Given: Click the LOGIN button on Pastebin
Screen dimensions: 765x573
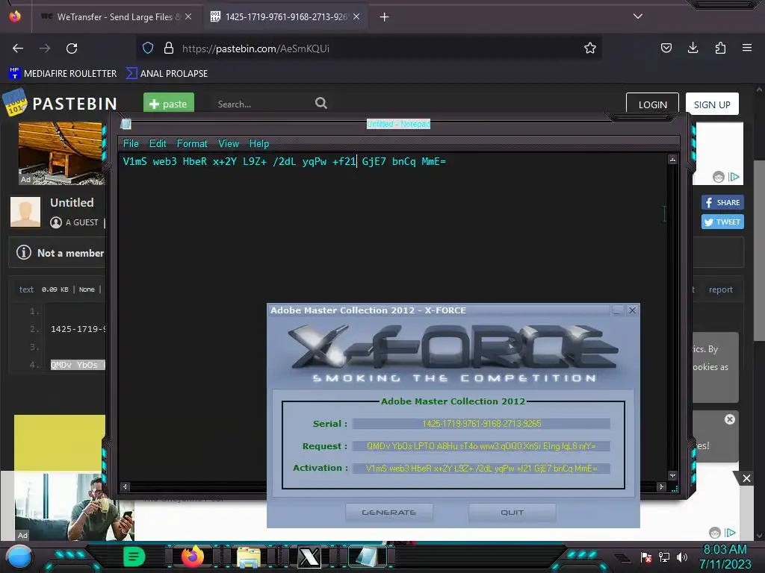Looking at the screenshot, I should pyautogui.click(x=652, y=104).
